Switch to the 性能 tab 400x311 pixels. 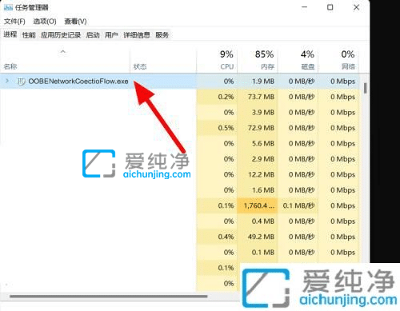click(x=29, y=35)
